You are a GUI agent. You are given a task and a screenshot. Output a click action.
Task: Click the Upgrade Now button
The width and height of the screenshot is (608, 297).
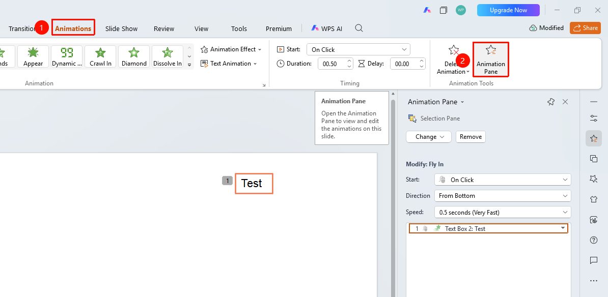point(508,11)
